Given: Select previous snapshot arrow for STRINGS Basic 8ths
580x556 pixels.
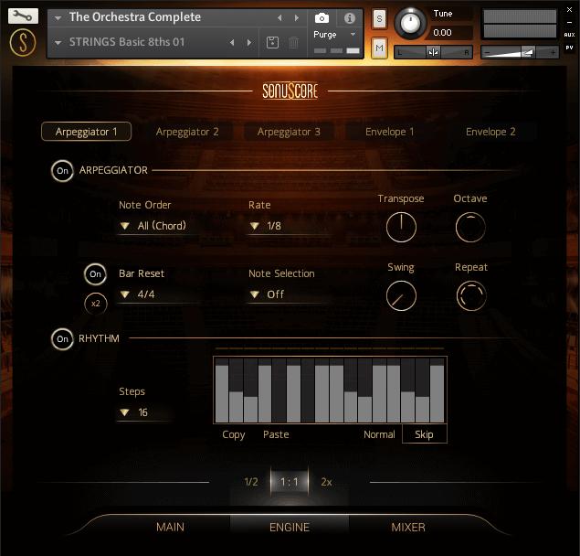Looking at the screenshot, I should pos(232,42).
